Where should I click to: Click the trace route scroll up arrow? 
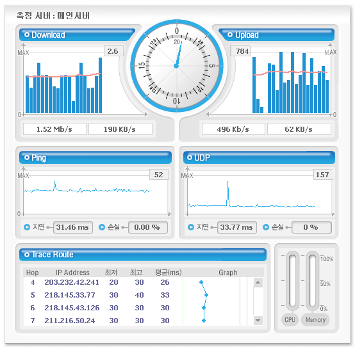[x=258, y=282]
